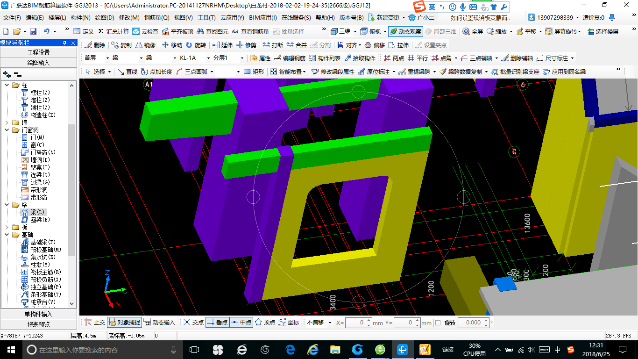This screenshot has height=359, width=638.
Task: Select the 修剪 trim tool
Action: coord(246,45)
